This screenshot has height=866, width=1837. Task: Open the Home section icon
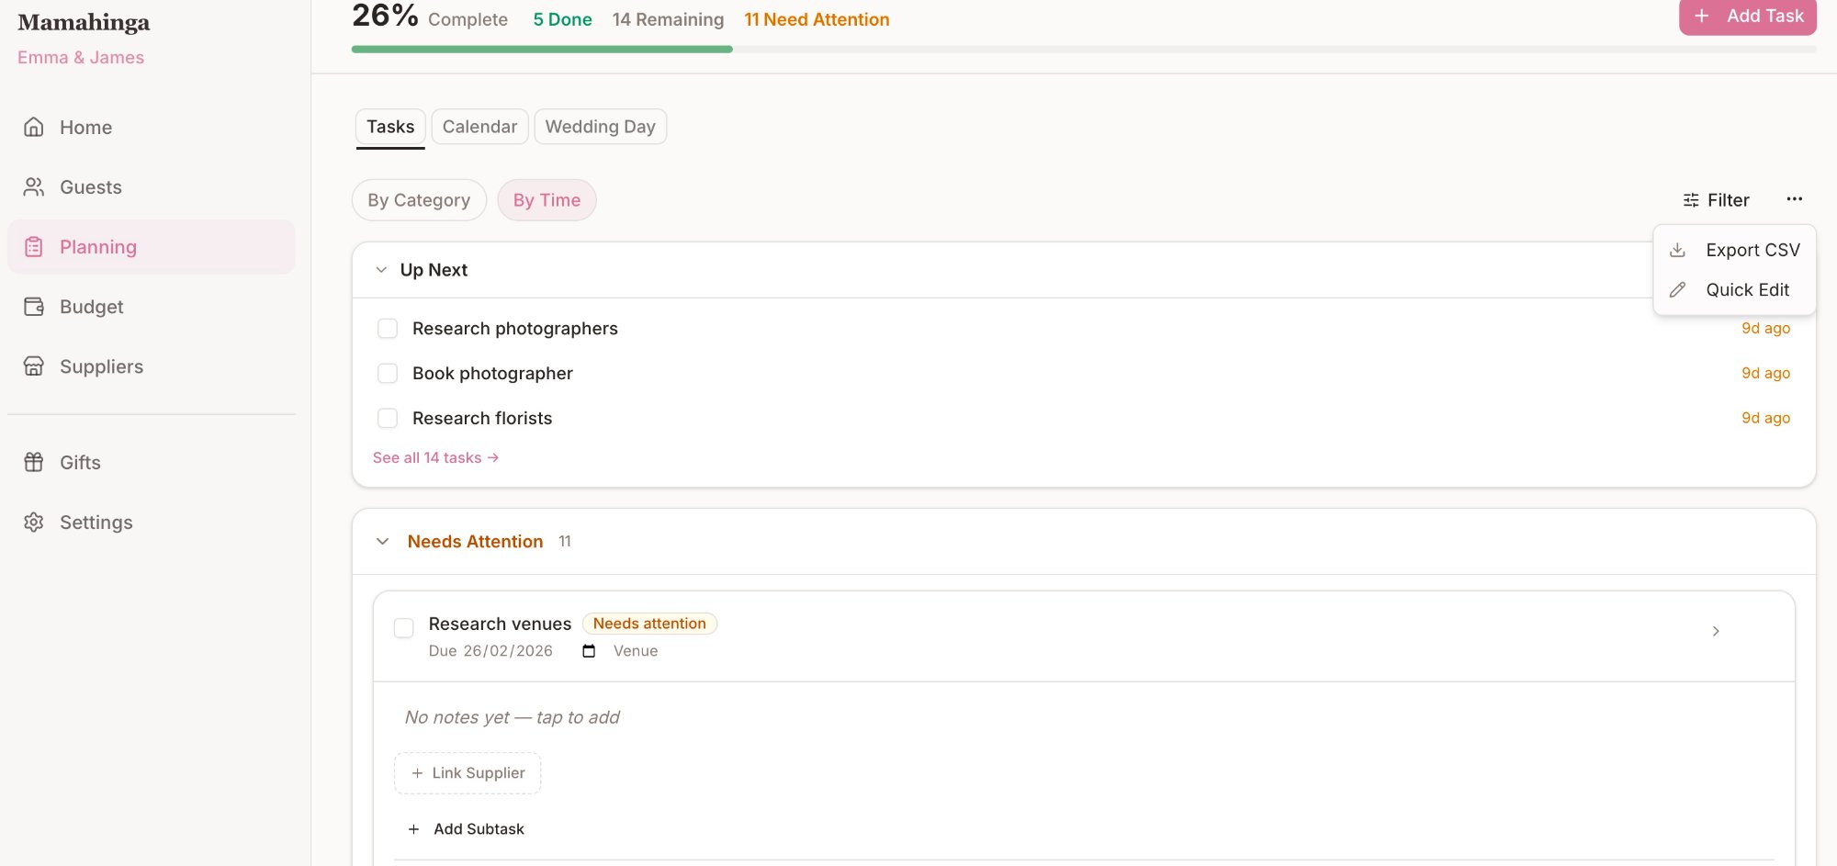[x=34, y=127]
